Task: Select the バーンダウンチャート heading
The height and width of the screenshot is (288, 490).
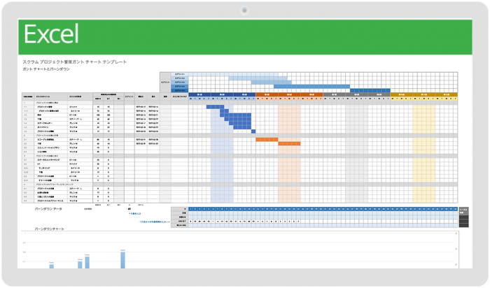Action: (x=50, y=229)
